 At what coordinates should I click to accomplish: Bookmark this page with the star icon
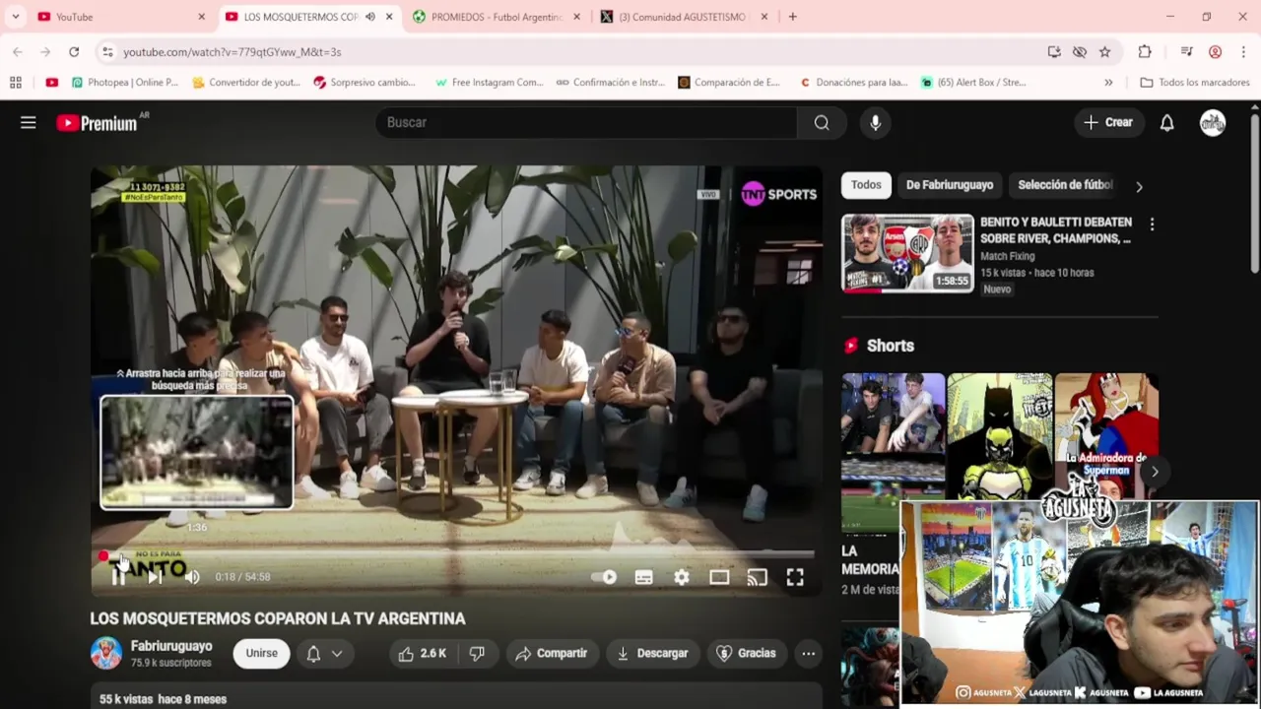[1104, 51]
